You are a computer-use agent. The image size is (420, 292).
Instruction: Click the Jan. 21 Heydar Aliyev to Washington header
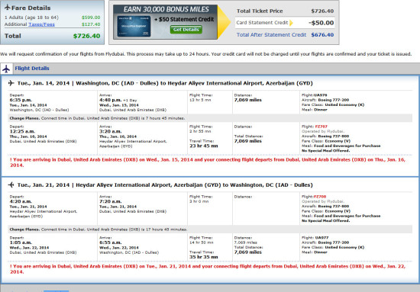click(165, 185)
